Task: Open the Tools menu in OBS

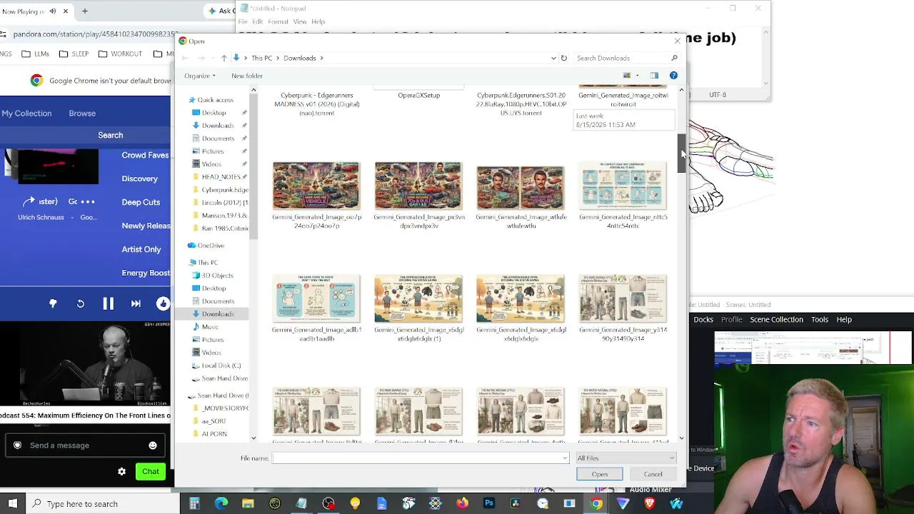Action: [x=820, y=320]
